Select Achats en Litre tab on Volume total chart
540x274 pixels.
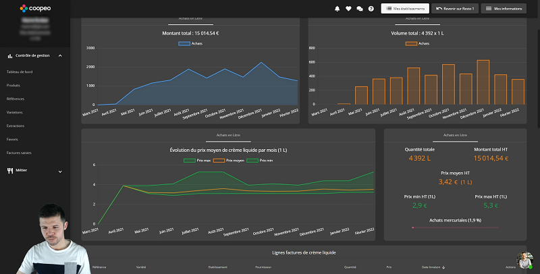417,20
